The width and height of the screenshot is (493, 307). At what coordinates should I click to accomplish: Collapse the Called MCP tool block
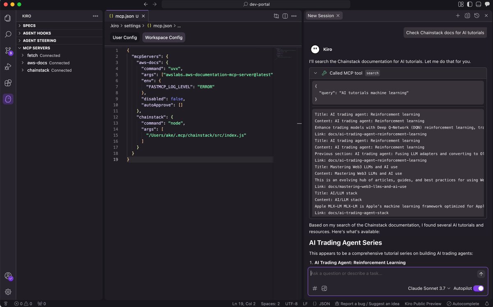point(315,73)
